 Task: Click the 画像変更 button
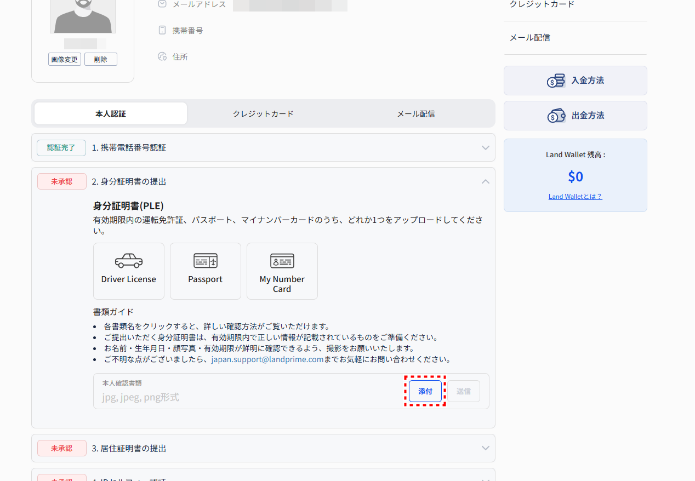(65, 59)
